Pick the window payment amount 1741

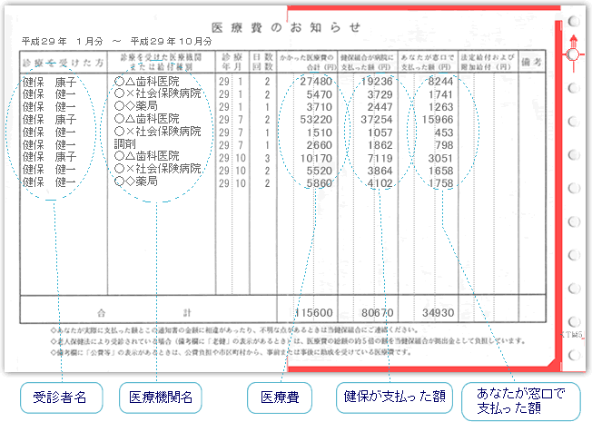pyautogui.click(x=440, y=94)
